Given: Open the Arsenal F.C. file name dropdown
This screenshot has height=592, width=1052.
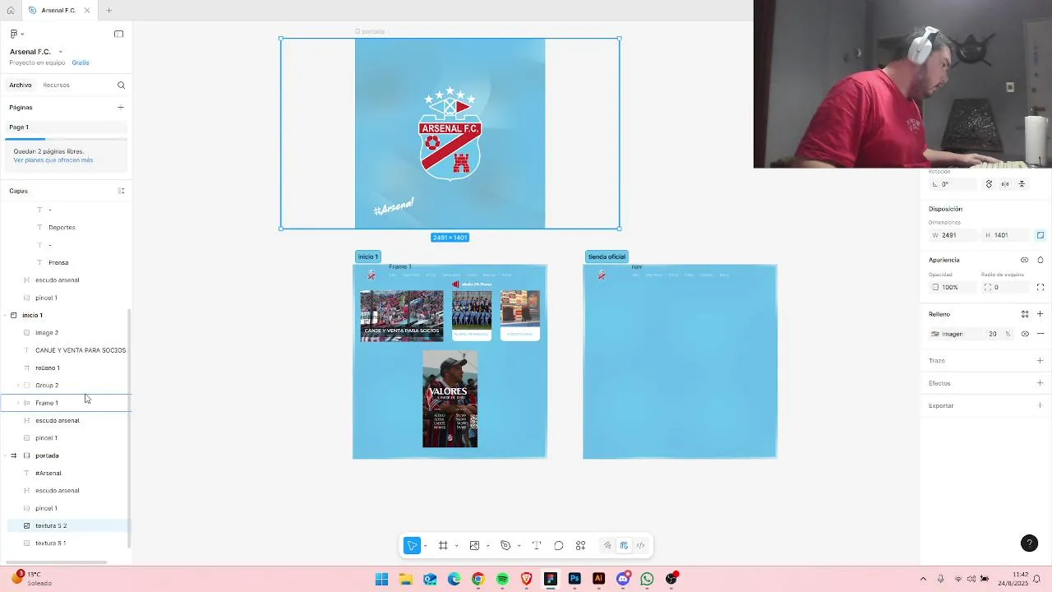Looking at the screenshot, I should tap(60, 52).
